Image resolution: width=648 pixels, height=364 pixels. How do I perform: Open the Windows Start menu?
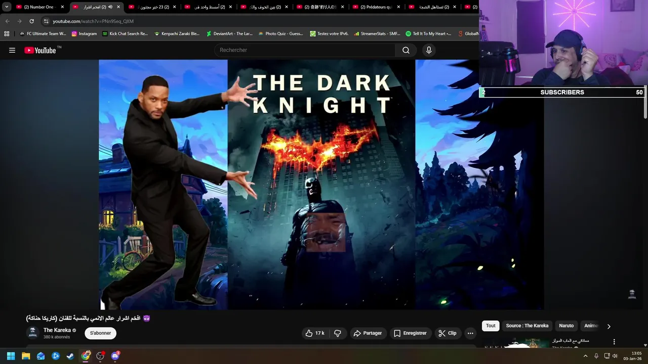pyautogui.click(x=11, y=356)
